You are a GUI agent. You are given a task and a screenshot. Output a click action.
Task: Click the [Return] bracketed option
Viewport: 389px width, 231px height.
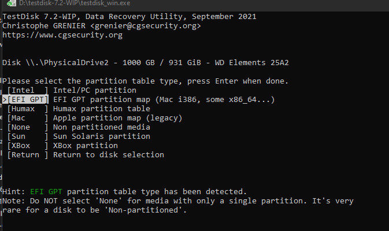click(28, 155)
